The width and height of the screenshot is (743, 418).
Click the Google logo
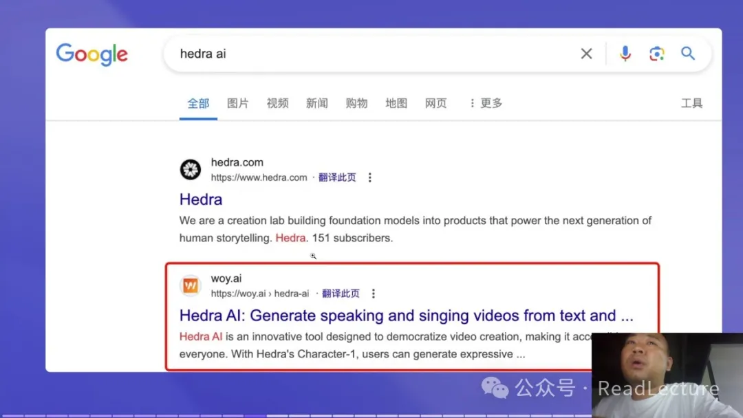[91, 54]
